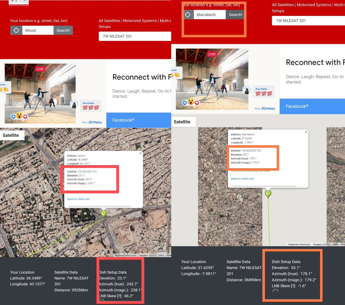Image resolution: width=345 pixels, height=305 pixels.
Task: Click the green map marker in Mosul
Action: (104, 214)
